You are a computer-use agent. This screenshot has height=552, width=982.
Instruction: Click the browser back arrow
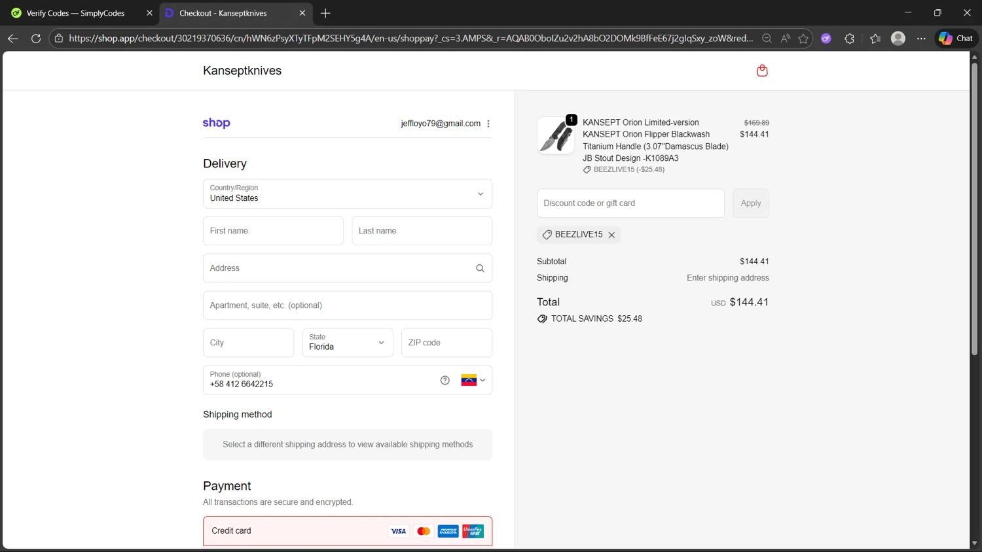[12, 39]
